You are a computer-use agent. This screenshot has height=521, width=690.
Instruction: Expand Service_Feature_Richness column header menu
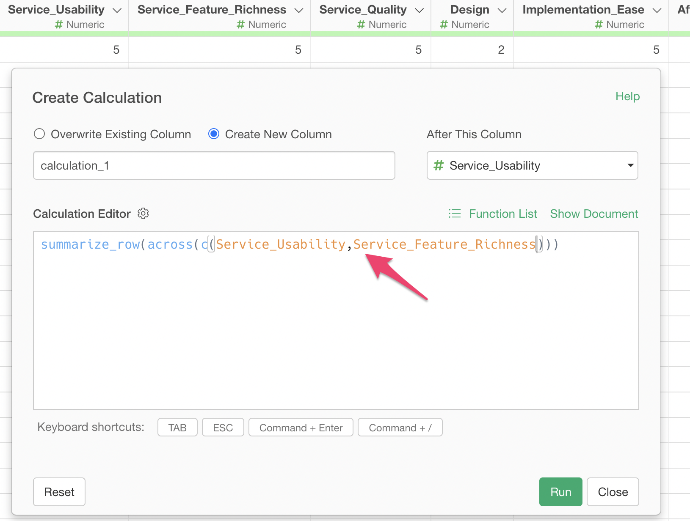299,10
